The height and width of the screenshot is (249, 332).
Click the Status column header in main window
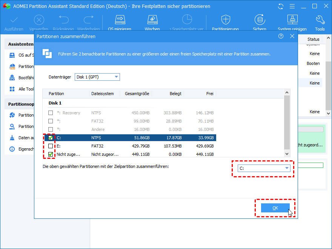point(313,39)
